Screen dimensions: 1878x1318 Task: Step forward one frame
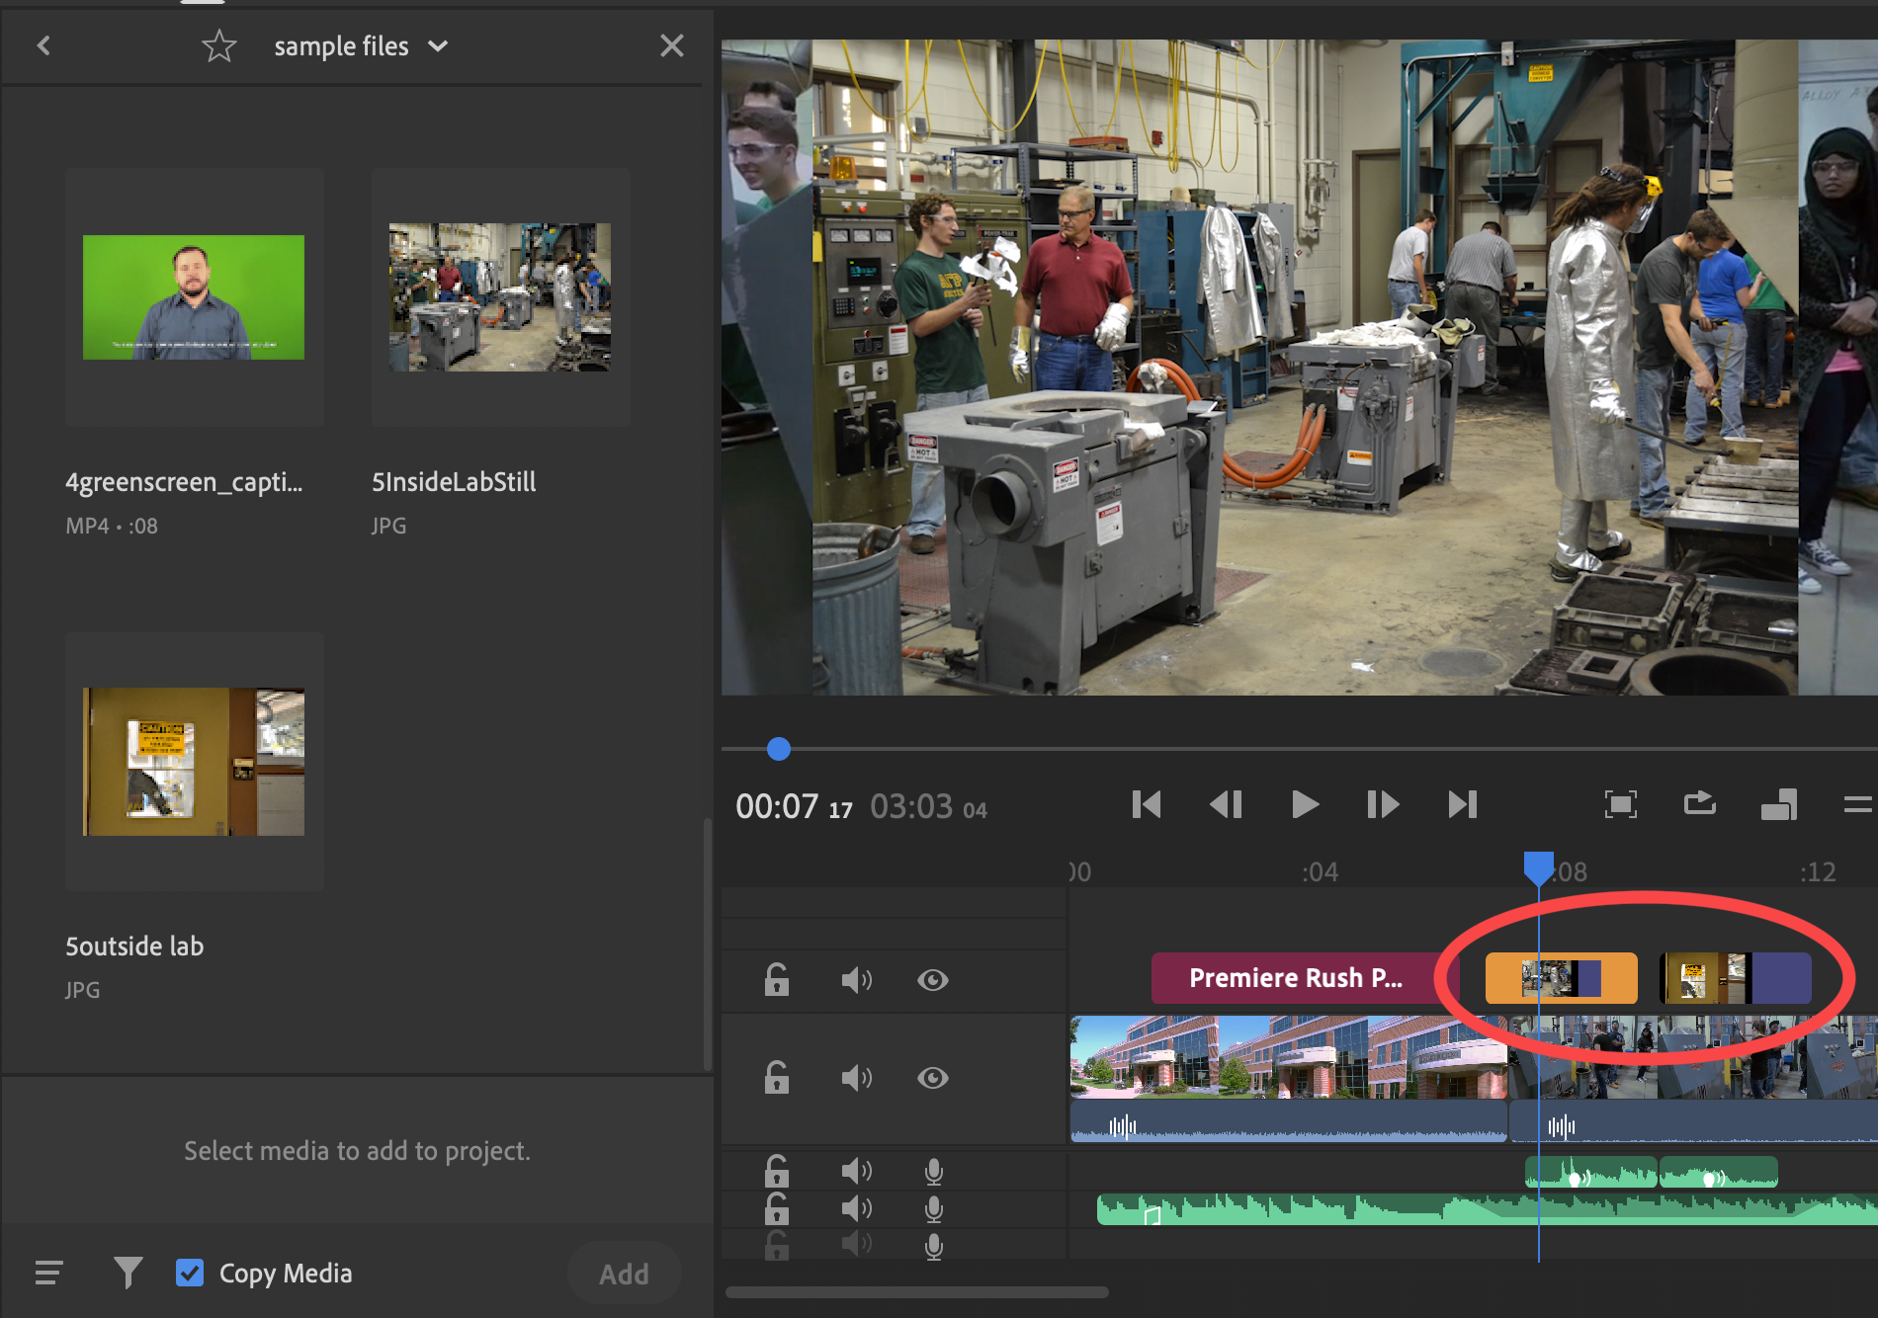(1383, 804)
